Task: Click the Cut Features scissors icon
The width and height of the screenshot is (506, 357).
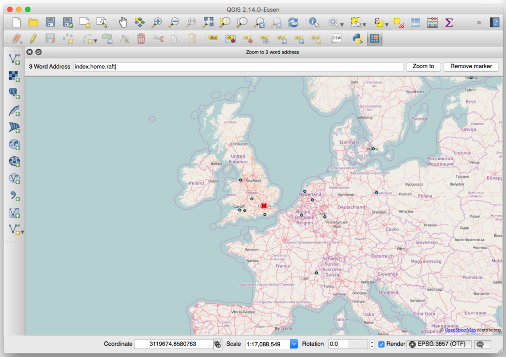Action: pyautogui.click(x=158, y=39)
